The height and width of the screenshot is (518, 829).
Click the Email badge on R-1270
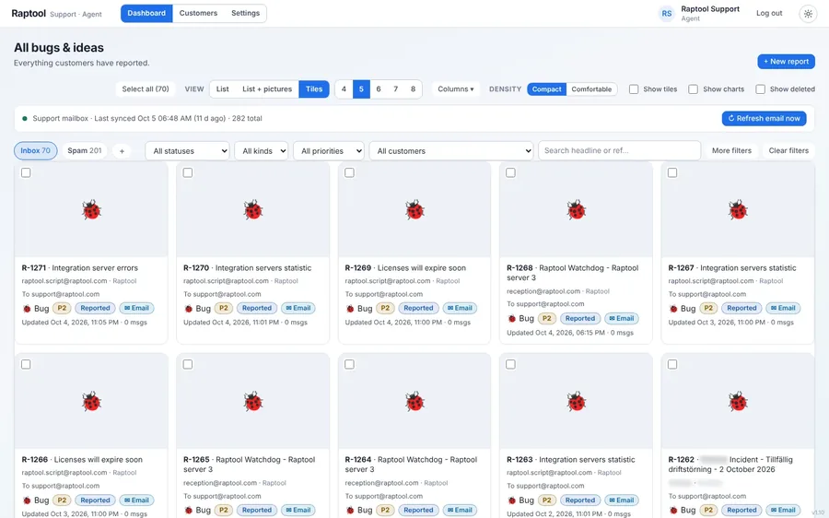pyautogui.click(x=298, y=308)
